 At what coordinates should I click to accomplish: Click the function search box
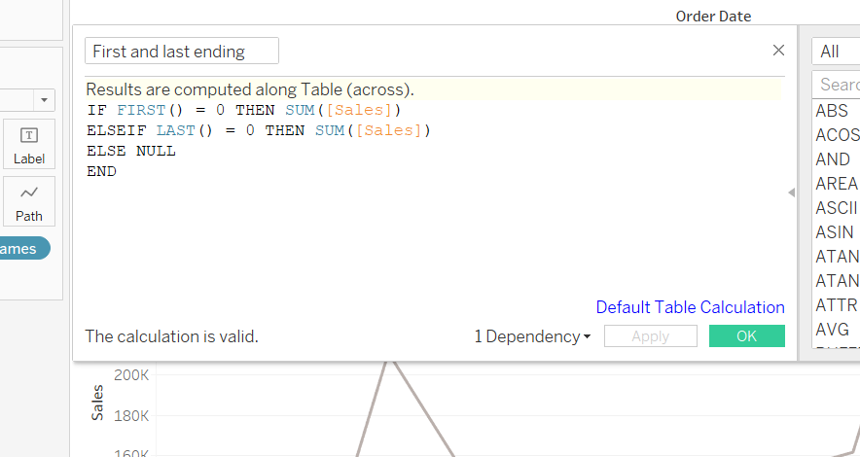[x=838, y=85]
